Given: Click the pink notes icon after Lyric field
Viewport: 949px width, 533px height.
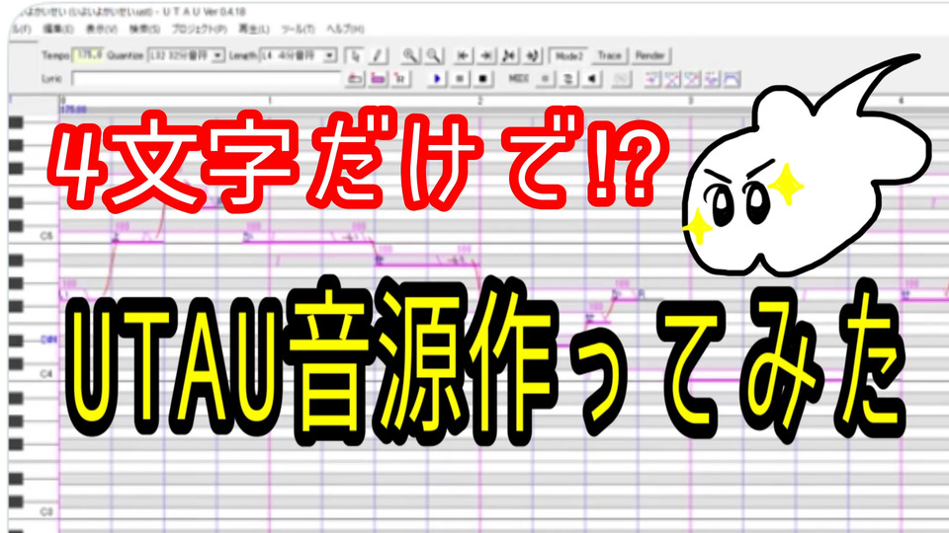Looking at the screenshot, I should pos(379,79).
